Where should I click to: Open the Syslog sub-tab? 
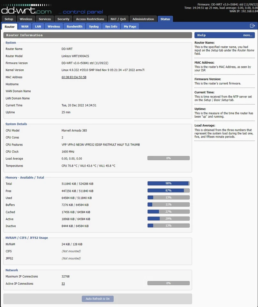tap(94, 26)
